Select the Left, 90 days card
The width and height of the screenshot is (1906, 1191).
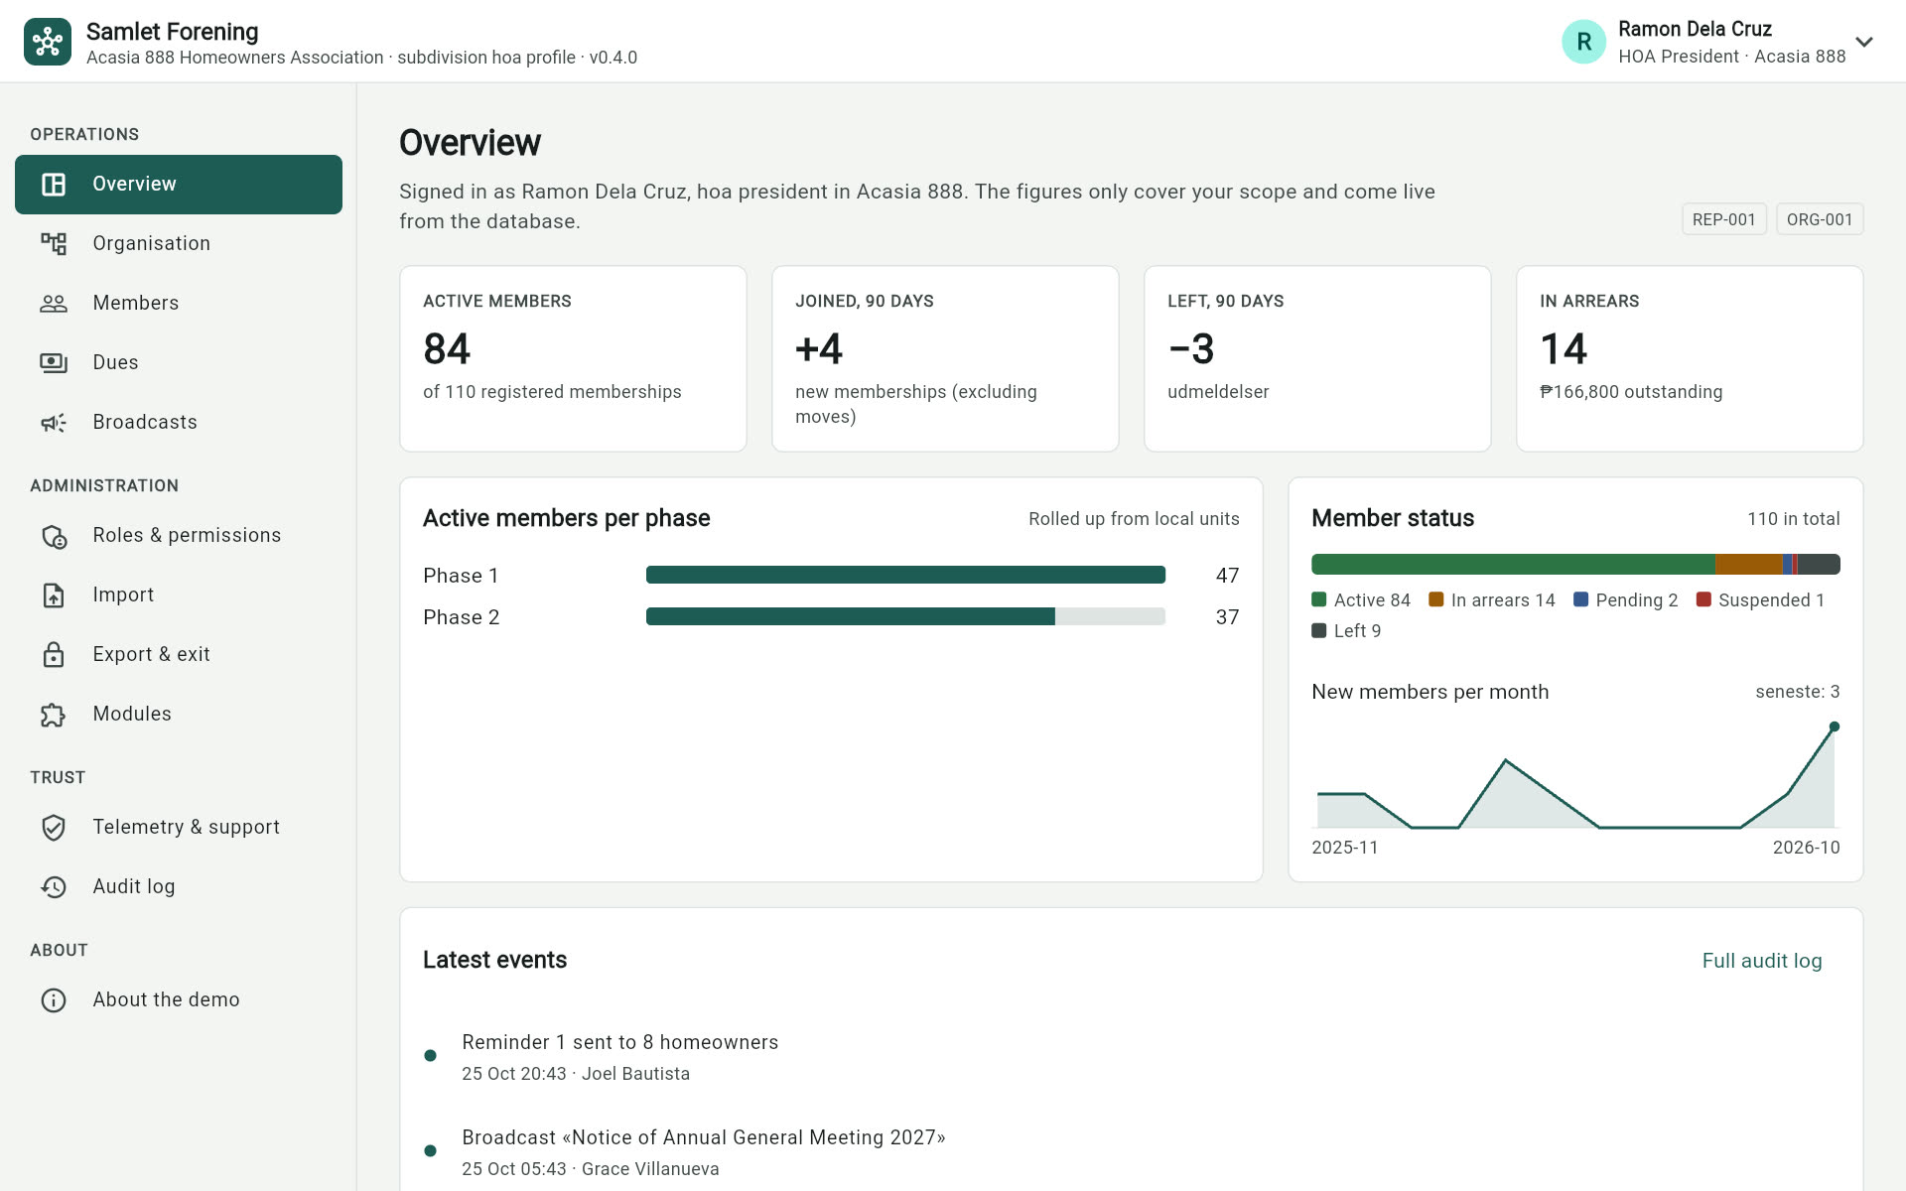tap(1317, 358)
